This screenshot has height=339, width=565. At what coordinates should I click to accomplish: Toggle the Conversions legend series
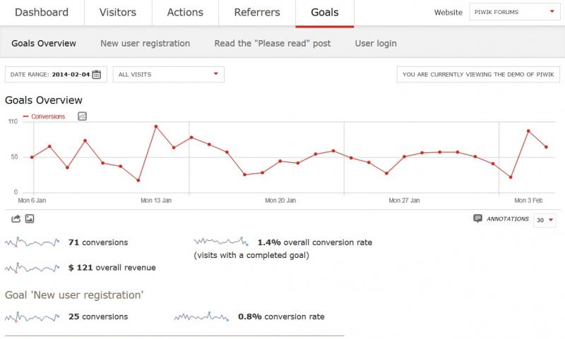pyautogui.click(x=44, y=116)
